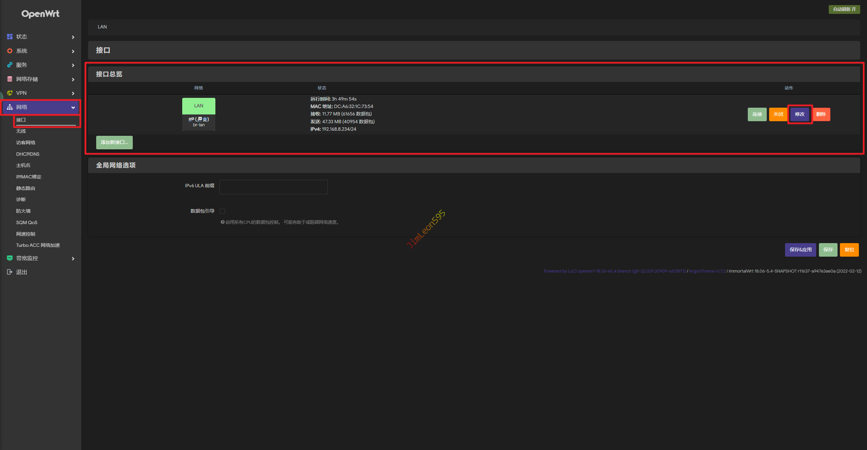Collapse the 网络 menu chevron
Screen dimensions: 867x450
[x=73, y=107]
